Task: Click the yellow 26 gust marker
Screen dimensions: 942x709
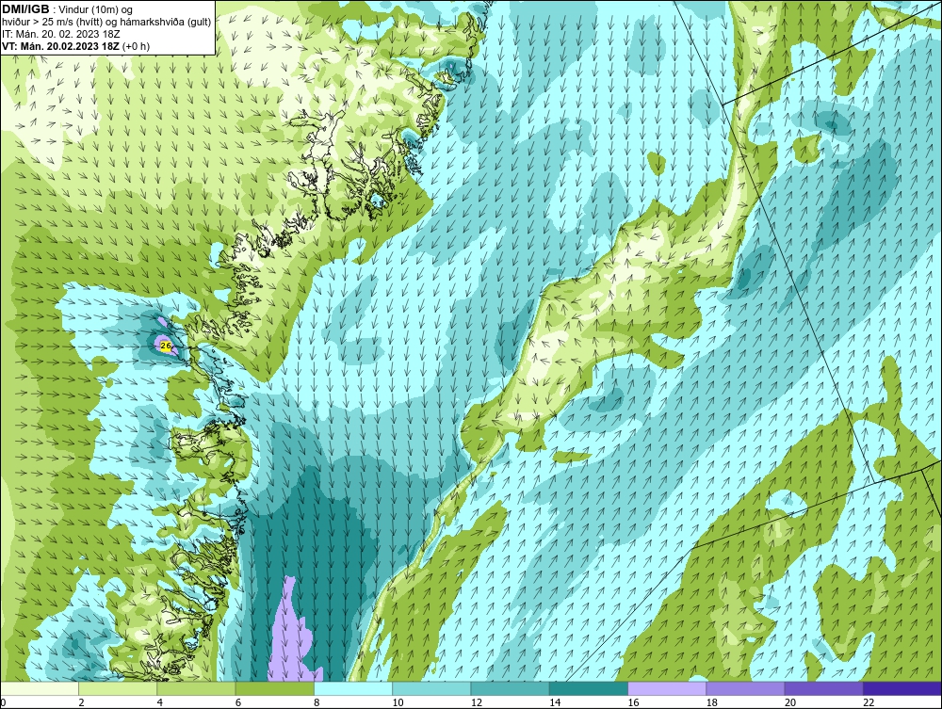Action: (x=166, y=346)
